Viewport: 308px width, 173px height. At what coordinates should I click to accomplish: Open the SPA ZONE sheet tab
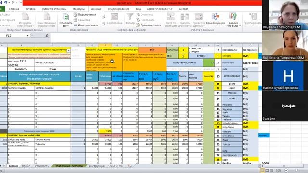[x=116, y=166]
